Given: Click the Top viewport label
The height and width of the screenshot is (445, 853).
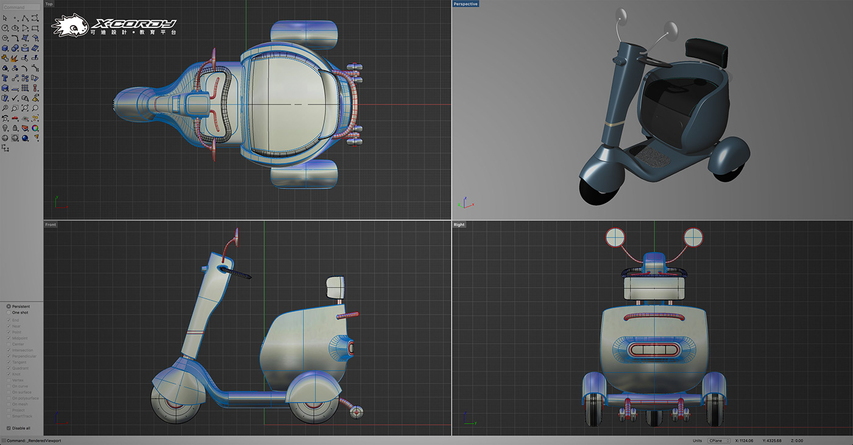Looking at the screenshot, I should (49, 4).
